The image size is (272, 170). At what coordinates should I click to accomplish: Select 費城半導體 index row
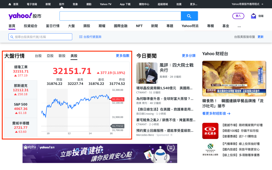point(21,127)
